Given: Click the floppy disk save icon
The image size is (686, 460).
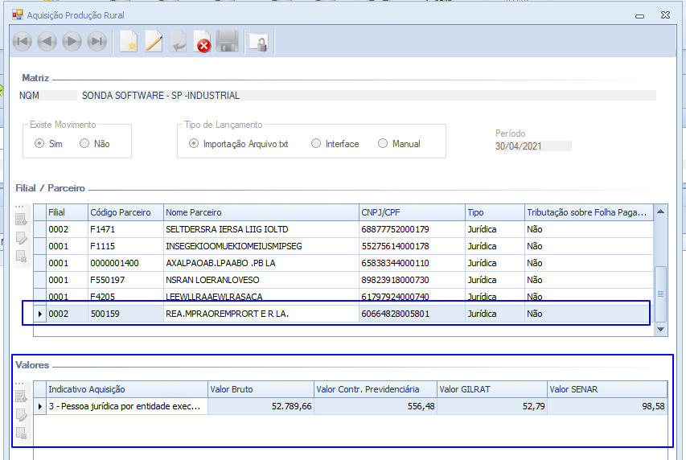Looking at the screenshot, I should [228, 42].
